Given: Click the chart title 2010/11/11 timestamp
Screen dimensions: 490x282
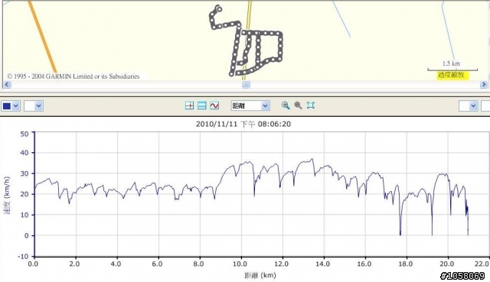Looking at the screenshot, I should point(243,124).
